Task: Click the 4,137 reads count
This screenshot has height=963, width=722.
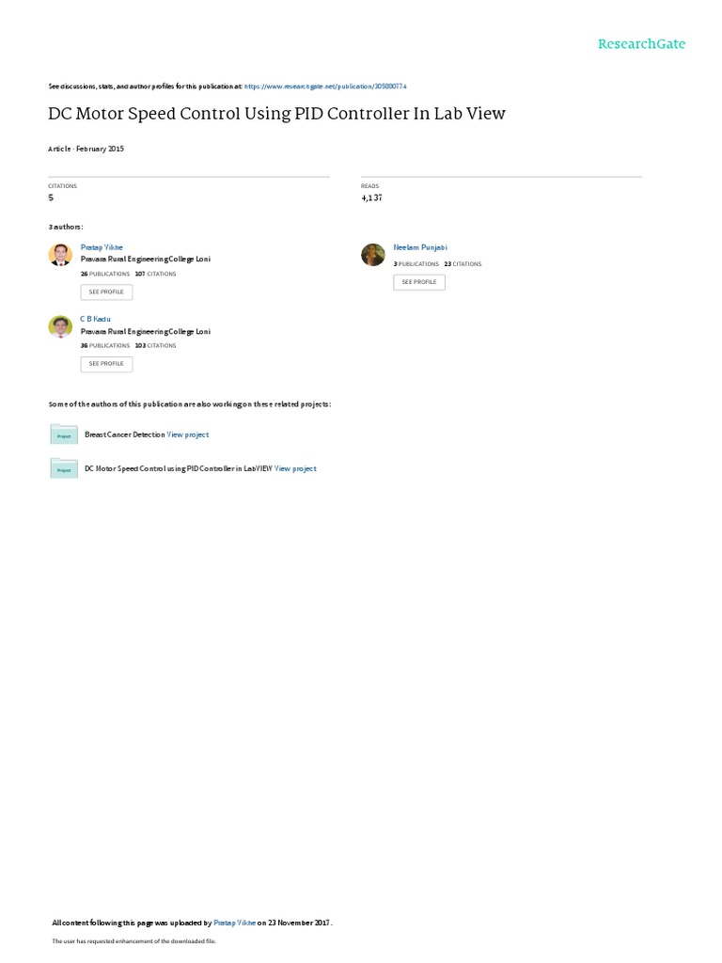Action: click(x=371, y=197)
